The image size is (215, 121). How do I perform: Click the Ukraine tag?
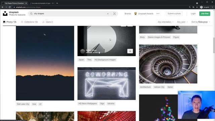[111, 104]
